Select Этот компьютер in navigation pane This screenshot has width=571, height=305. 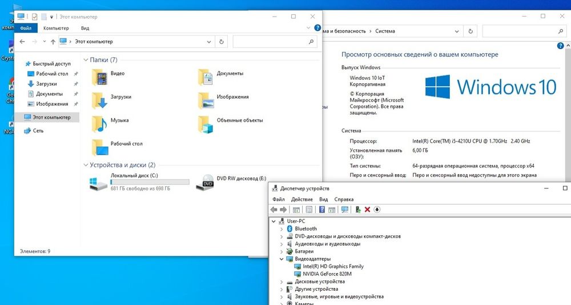[47, 117]
